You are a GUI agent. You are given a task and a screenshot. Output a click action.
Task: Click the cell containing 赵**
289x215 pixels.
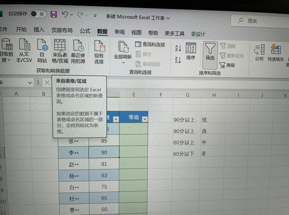(74, 164)
